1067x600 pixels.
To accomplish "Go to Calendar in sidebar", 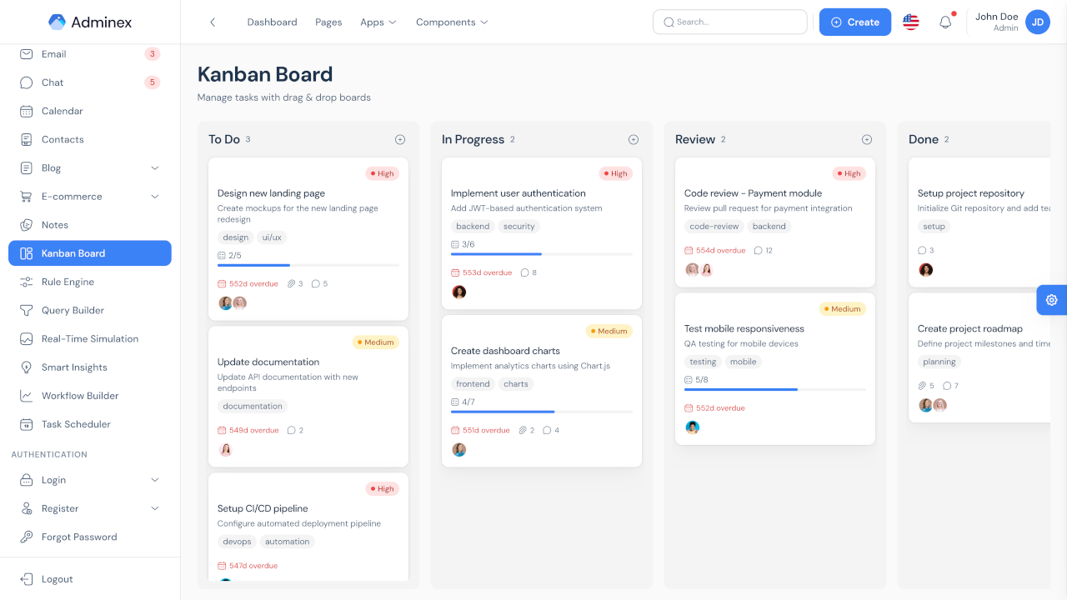I will coord(90,111).
